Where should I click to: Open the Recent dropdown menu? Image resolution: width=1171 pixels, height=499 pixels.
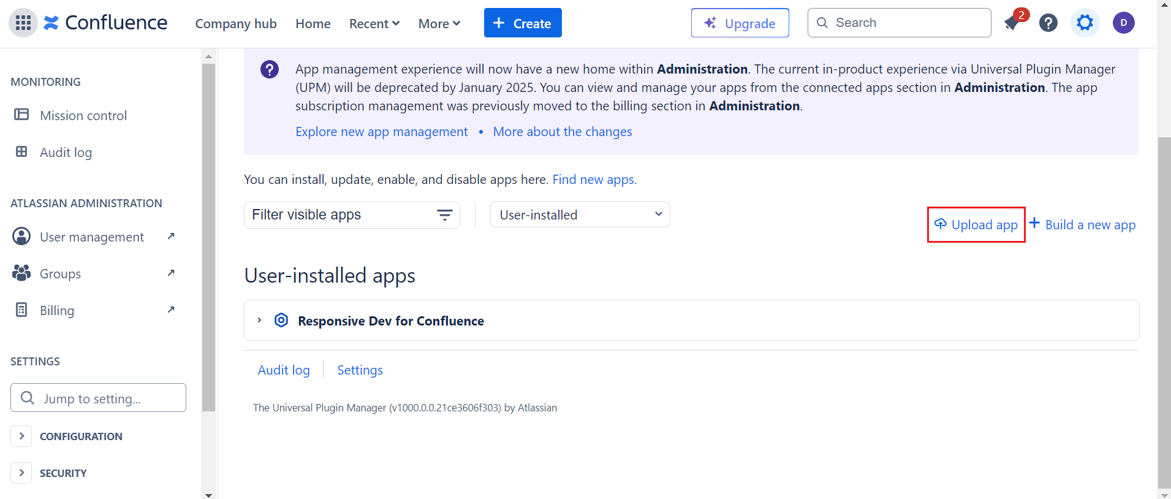(374, 23)
